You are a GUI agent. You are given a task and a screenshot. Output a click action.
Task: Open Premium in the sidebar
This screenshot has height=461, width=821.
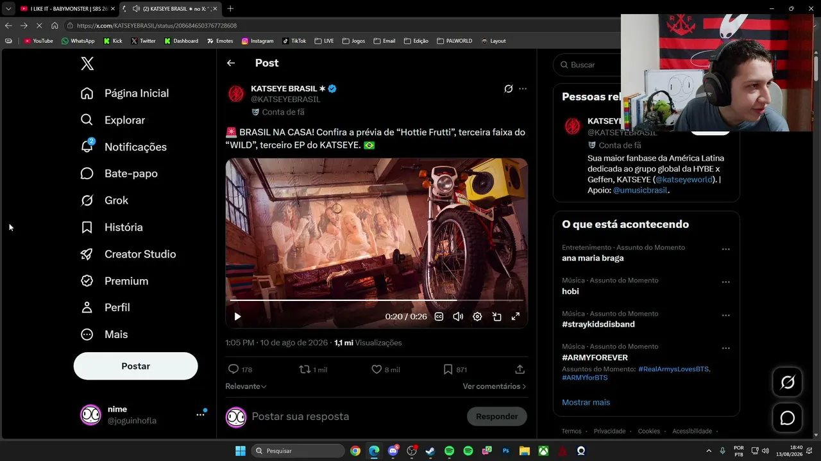point(114,281)
